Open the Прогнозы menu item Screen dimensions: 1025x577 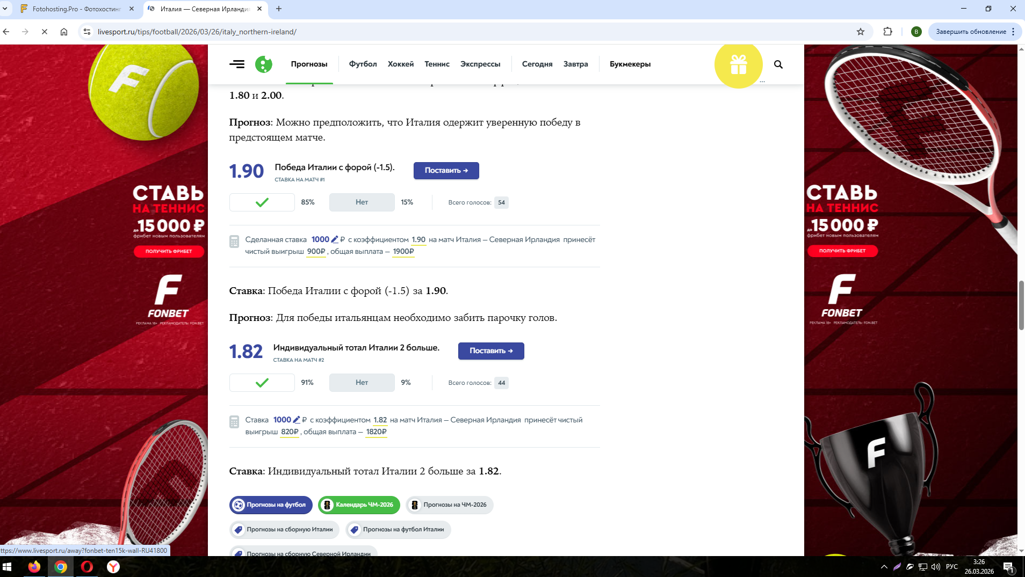(x=309, y=64)
